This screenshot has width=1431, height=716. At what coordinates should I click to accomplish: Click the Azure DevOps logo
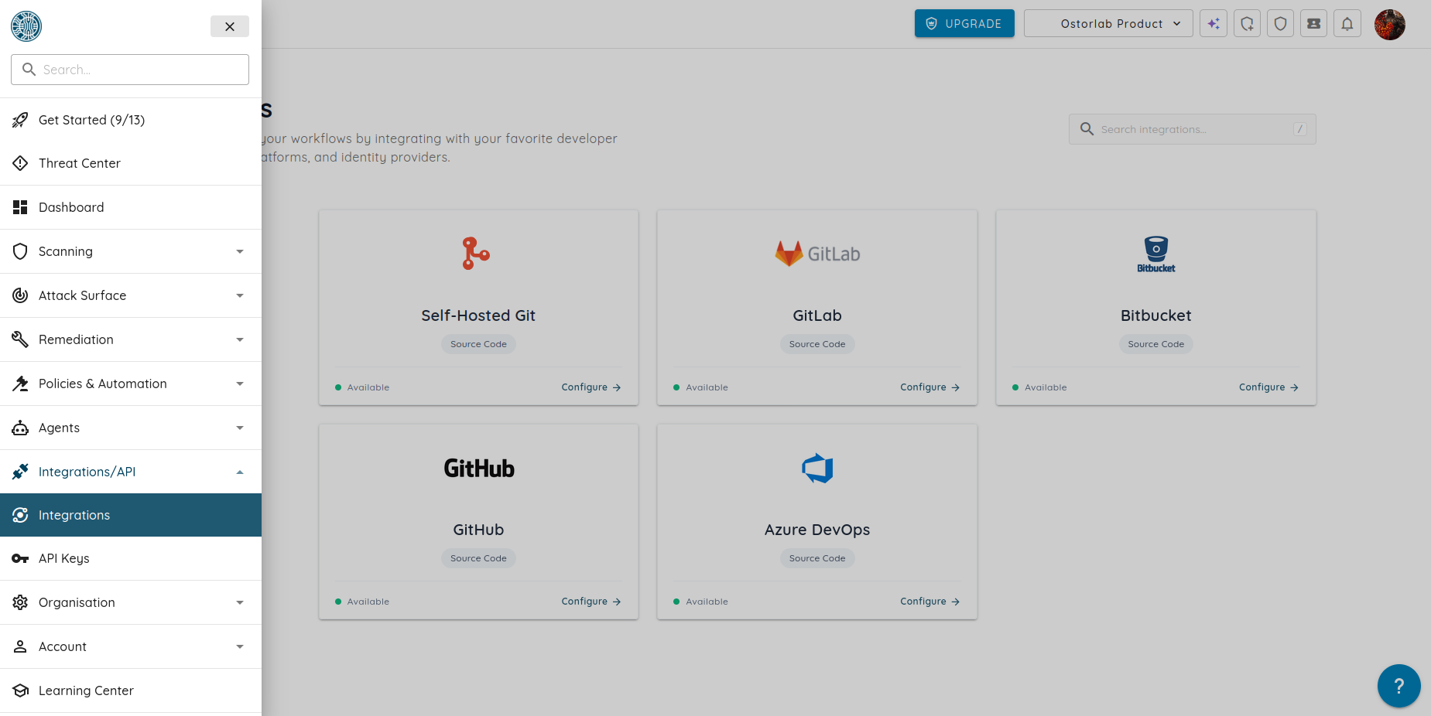point(817,468)
